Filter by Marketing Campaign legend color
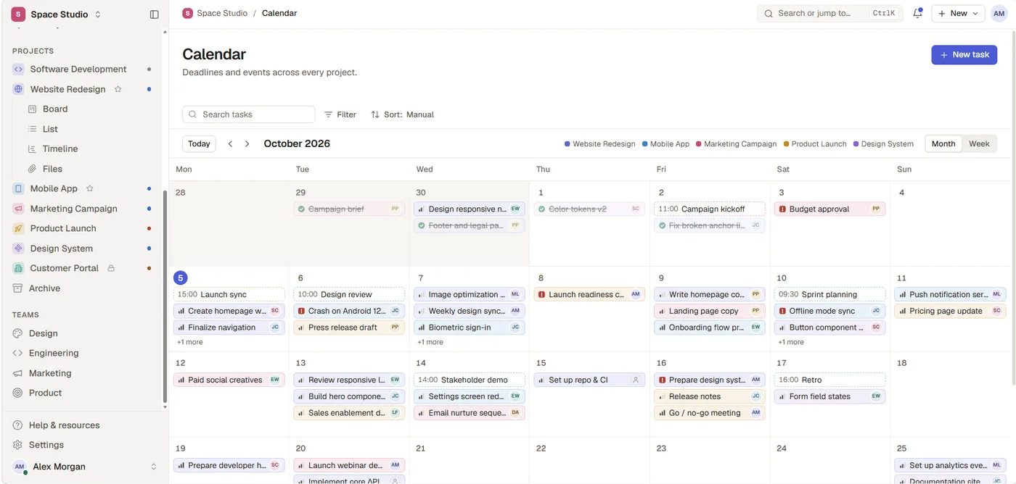1016x484 pixels. (x=736, y=143)
